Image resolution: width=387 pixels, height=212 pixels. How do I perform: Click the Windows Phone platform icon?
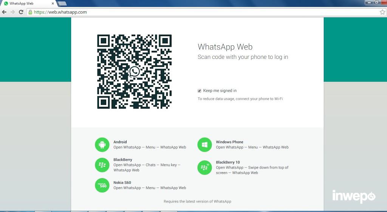click(x=204, y=145)
